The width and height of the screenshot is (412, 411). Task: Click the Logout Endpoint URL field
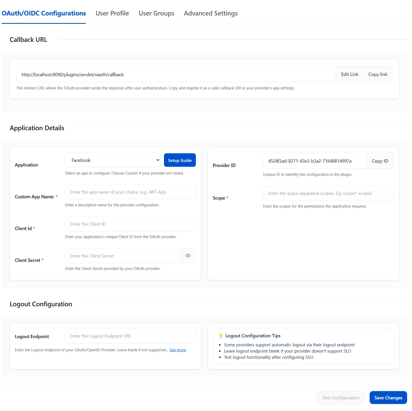[x=130, y=336]
